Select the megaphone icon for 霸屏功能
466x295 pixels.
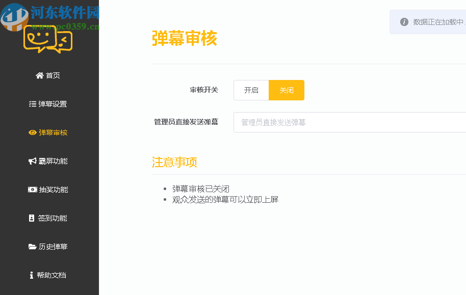point(32,160)
